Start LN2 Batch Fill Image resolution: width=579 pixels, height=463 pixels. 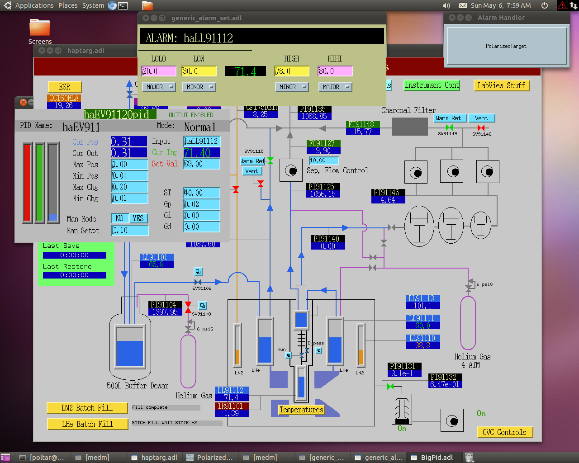tap(87, 408)
